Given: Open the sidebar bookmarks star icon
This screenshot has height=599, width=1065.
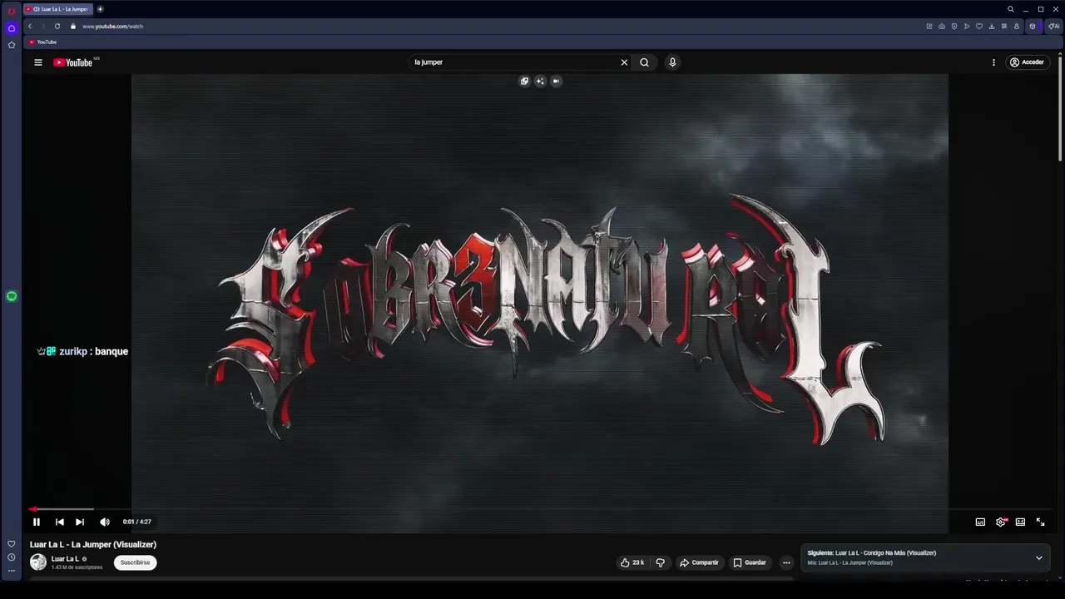Looking at the screenshot, I should coord(12,45).
